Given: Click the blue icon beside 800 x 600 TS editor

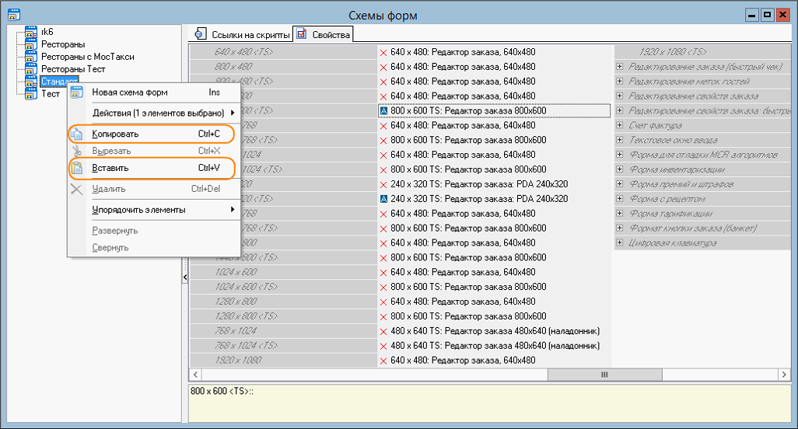Looking at the screenshot, I should point(383,111).
